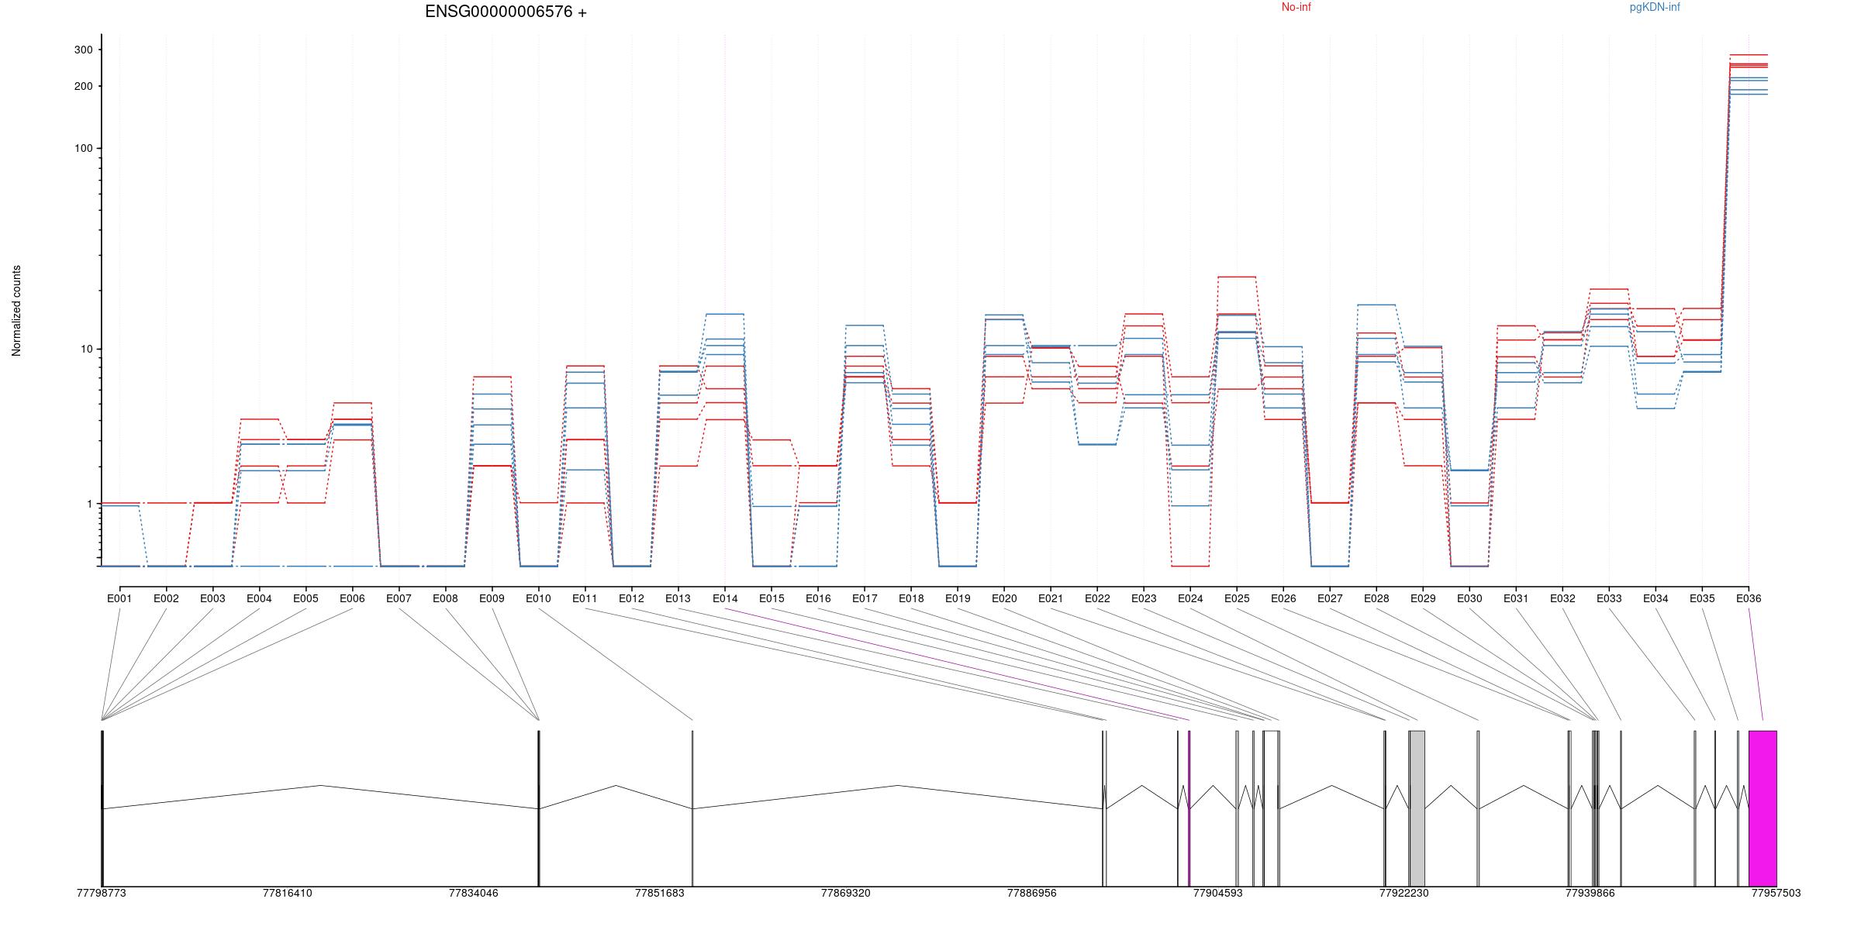Select exon label E014 on the axis
The image size is (1861, 930).
click(x=725, y=599)
